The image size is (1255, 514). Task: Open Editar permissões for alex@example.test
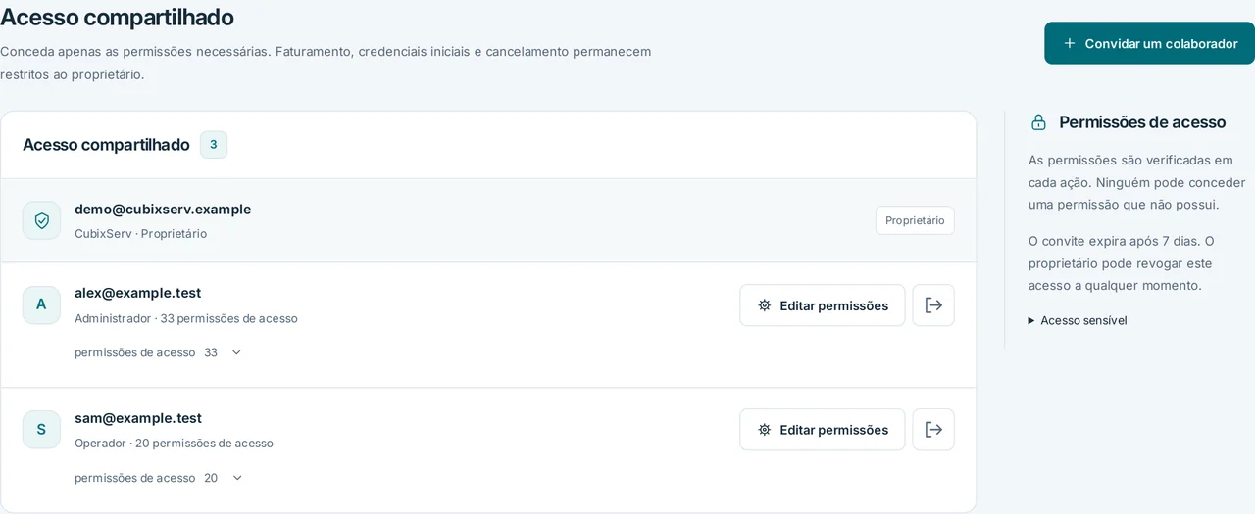tap(823, 305)
